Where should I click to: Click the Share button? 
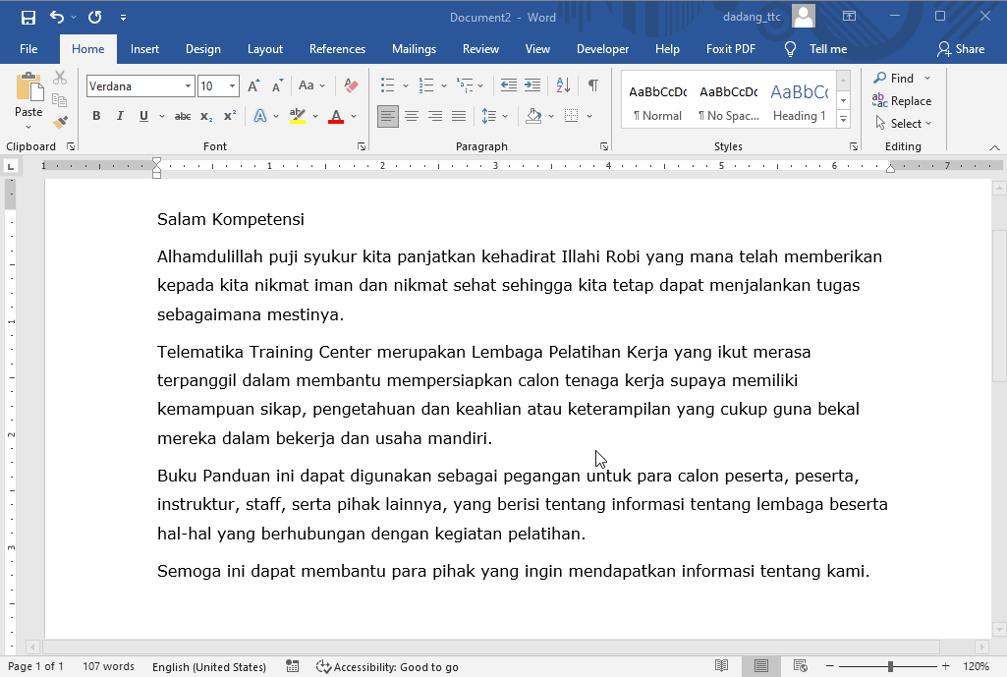pyautogui.click(x=960, y=49)
